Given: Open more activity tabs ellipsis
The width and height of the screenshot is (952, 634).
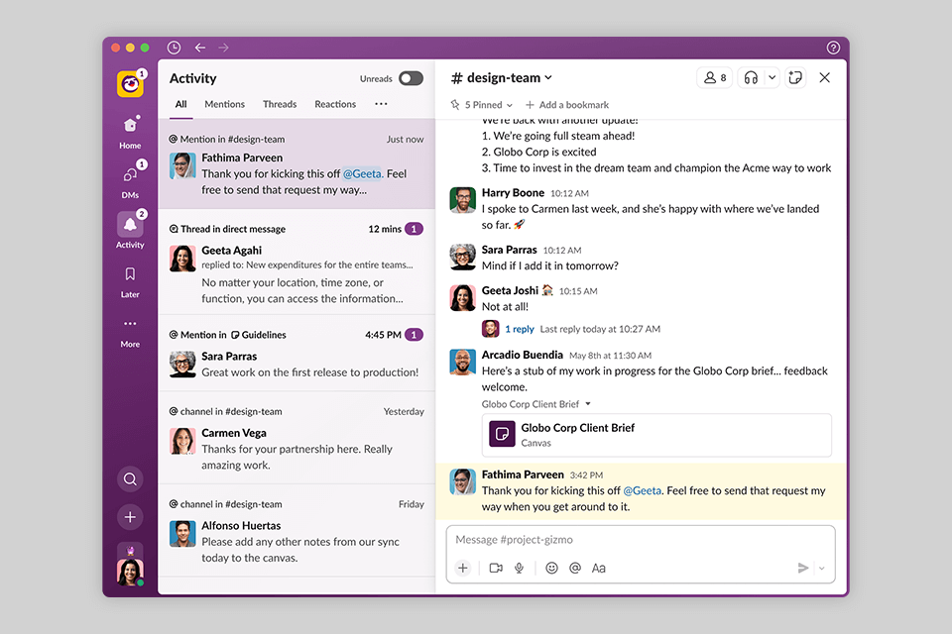Looking at the screenshot, I should tap(381, 104).
